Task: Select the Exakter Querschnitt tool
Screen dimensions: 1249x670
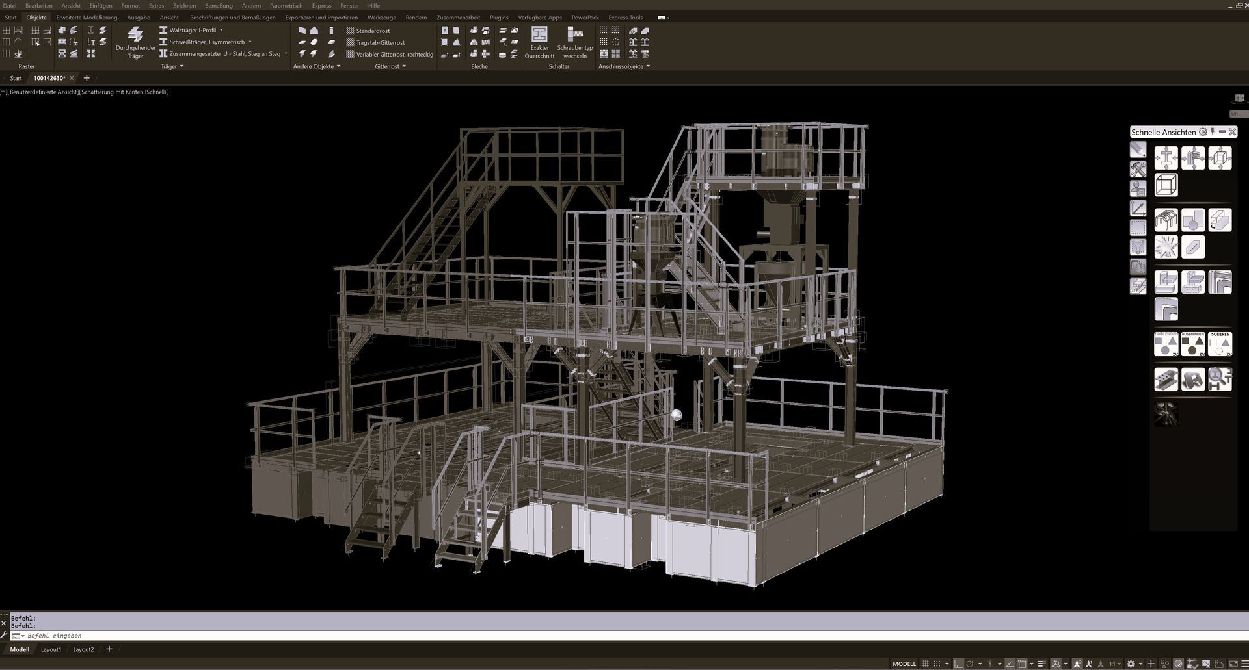Action: (539, 42)
